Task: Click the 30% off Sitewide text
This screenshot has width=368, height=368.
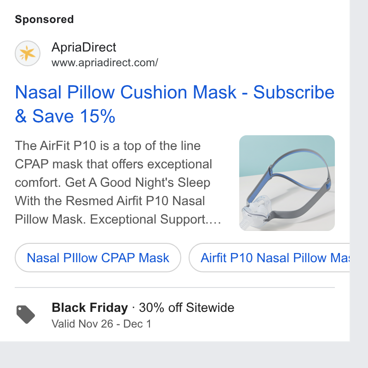Action: pyautogui.click(x=187, y=307)
